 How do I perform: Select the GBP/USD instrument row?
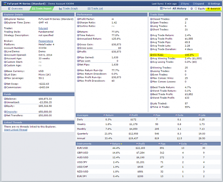148,153
